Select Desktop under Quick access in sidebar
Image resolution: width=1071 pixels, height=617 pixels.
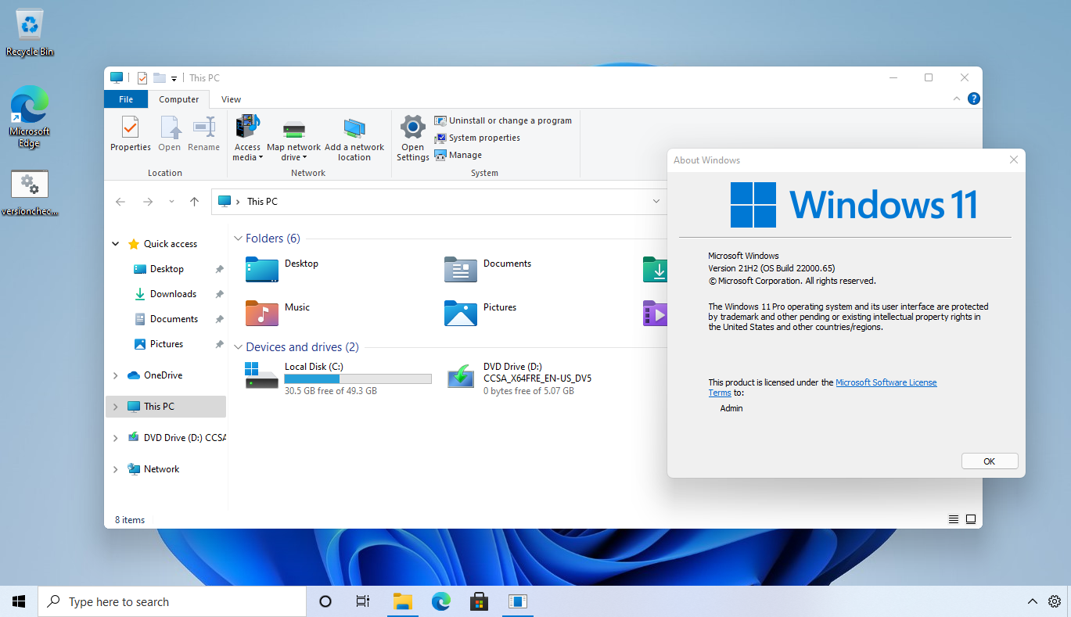coord(166,269)
